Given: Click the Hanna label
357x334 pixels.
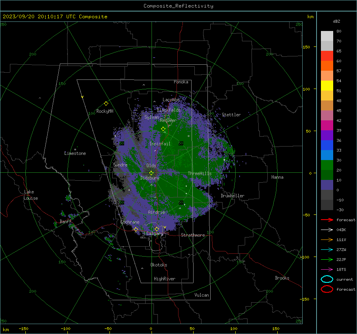Looking at the screenshot, I should point(277,177).
